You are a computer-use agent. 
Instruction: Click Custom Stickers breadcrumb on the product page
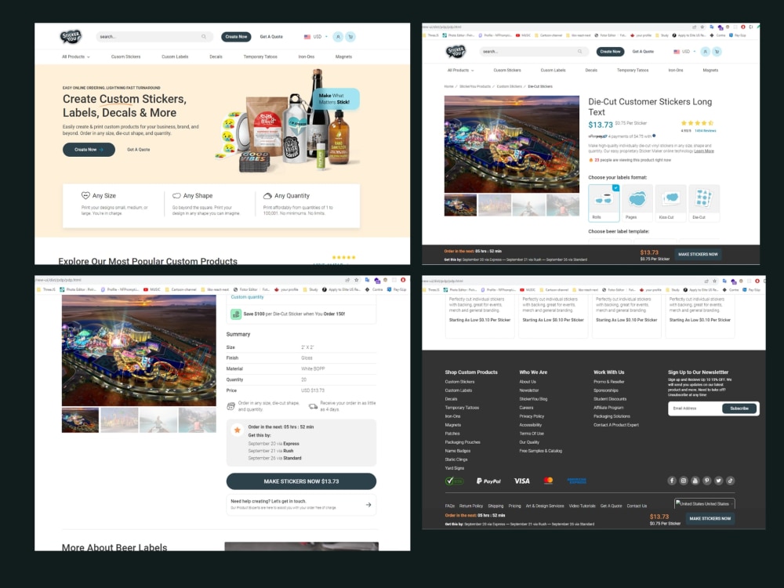pyautogui.click(x=509, y=86)
